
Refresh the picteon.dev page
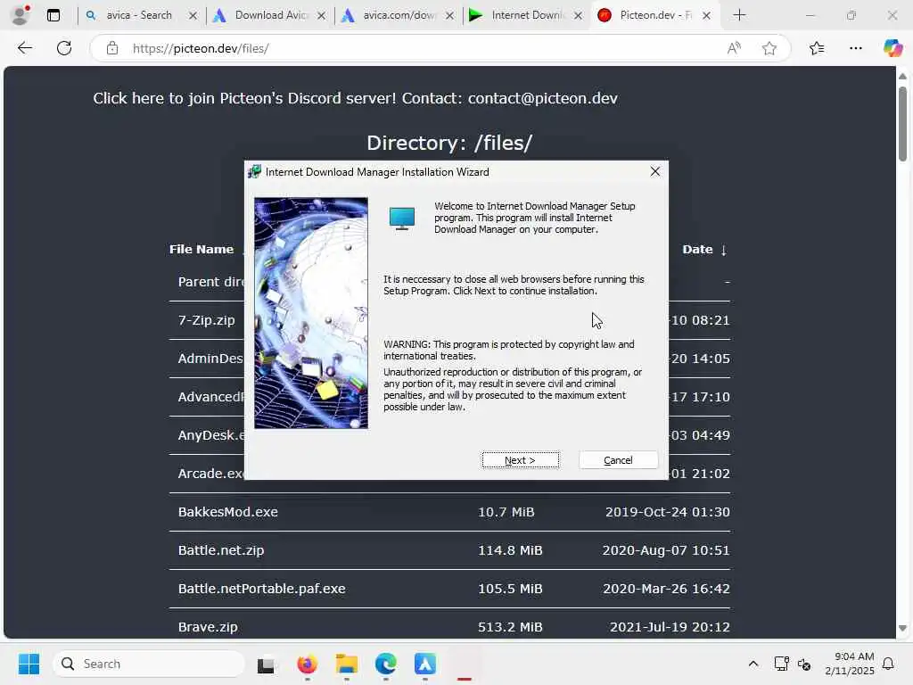[64, 48]
